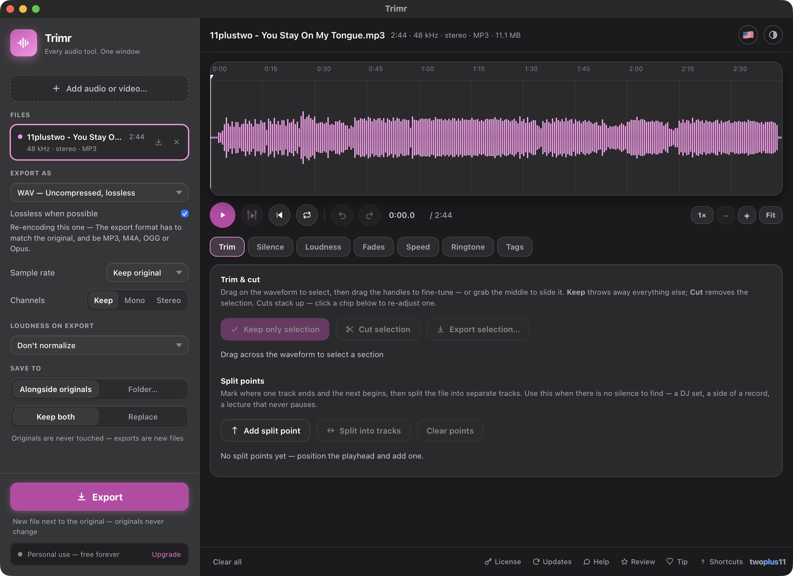Set Channels to Mono
793x576 pixels.
point(135,300)
